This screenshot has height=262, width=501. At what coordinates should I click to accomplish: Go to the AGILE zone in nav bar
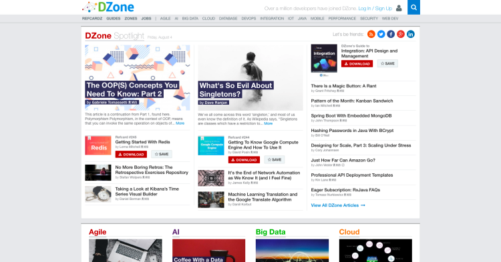click(165, 19)
